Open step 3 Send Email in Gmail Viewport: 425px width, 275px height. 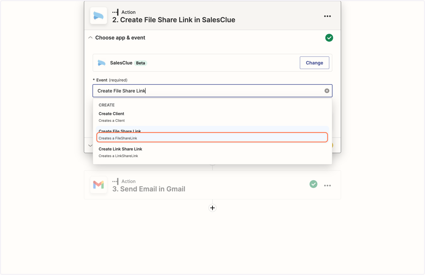pos(212,185)
